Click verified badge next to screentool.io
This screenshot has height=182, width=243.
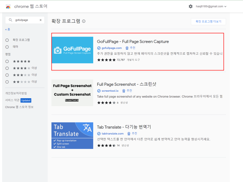tap(99, 91)
